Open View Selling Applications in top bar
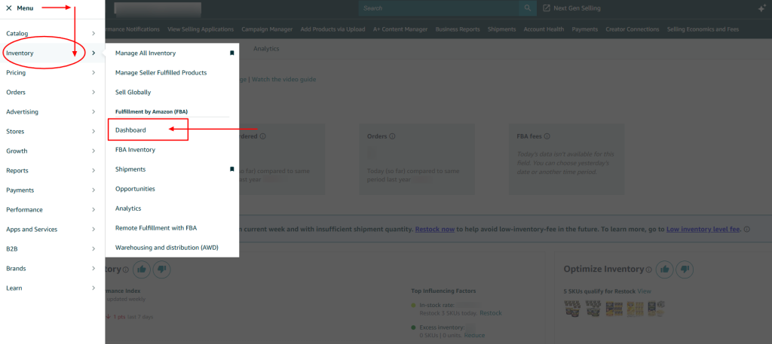772x344 pixels. [x=201, y=29]
